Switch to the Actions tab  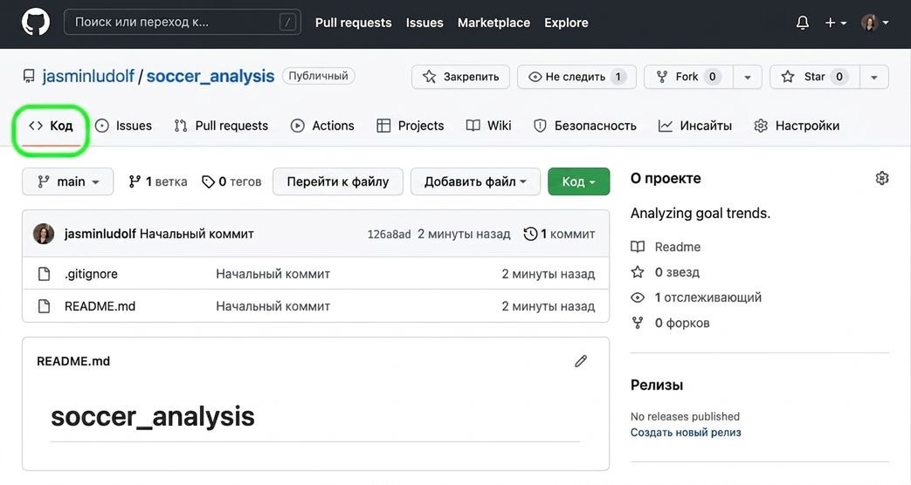322,126
